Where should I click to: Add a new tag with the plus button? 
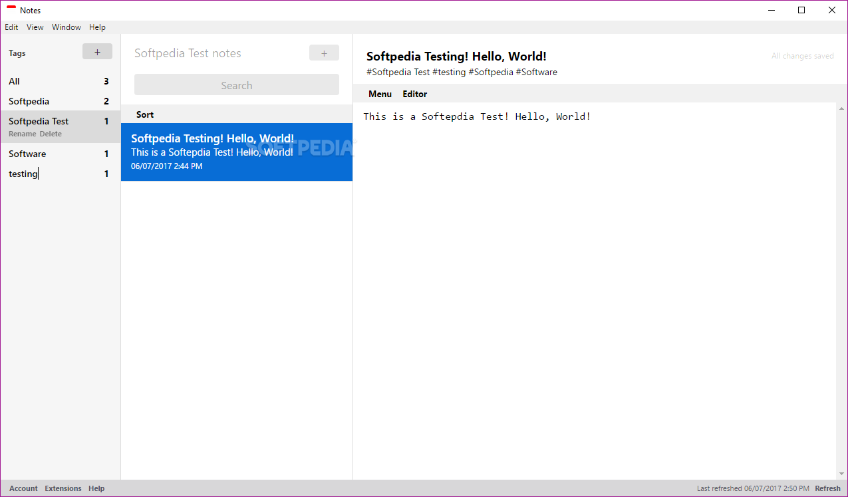97,52
